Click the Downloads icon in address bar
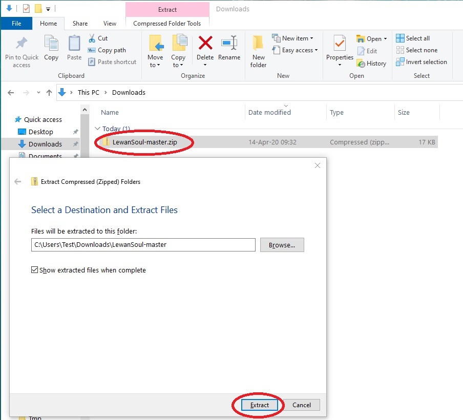Screen dimensions: 463x420 point(62,92)
